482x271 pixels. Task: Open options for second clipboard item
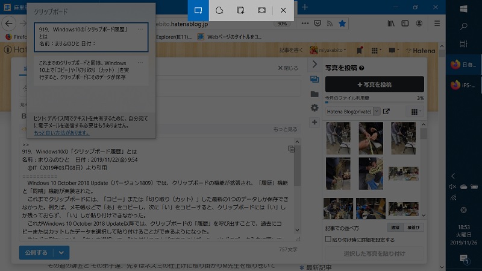(x=140, y=63)
